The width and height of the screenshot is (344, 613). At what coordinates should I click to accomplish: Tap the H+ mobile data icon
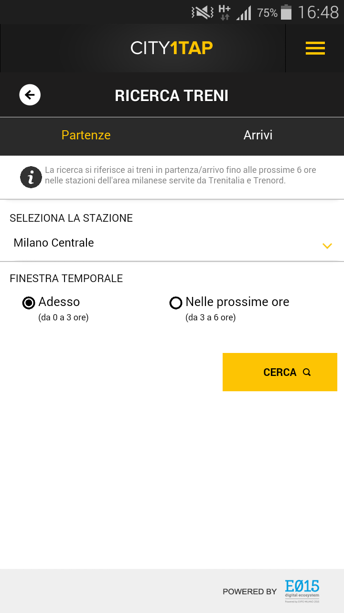[224, 12]
